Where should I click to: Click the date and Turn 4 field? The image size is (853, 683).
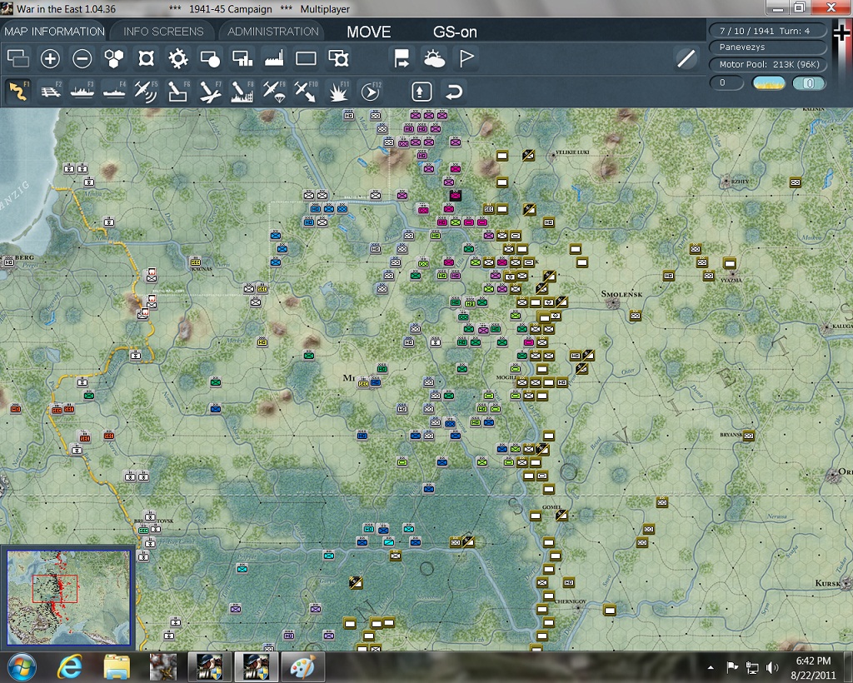click(x=767, y=31)
